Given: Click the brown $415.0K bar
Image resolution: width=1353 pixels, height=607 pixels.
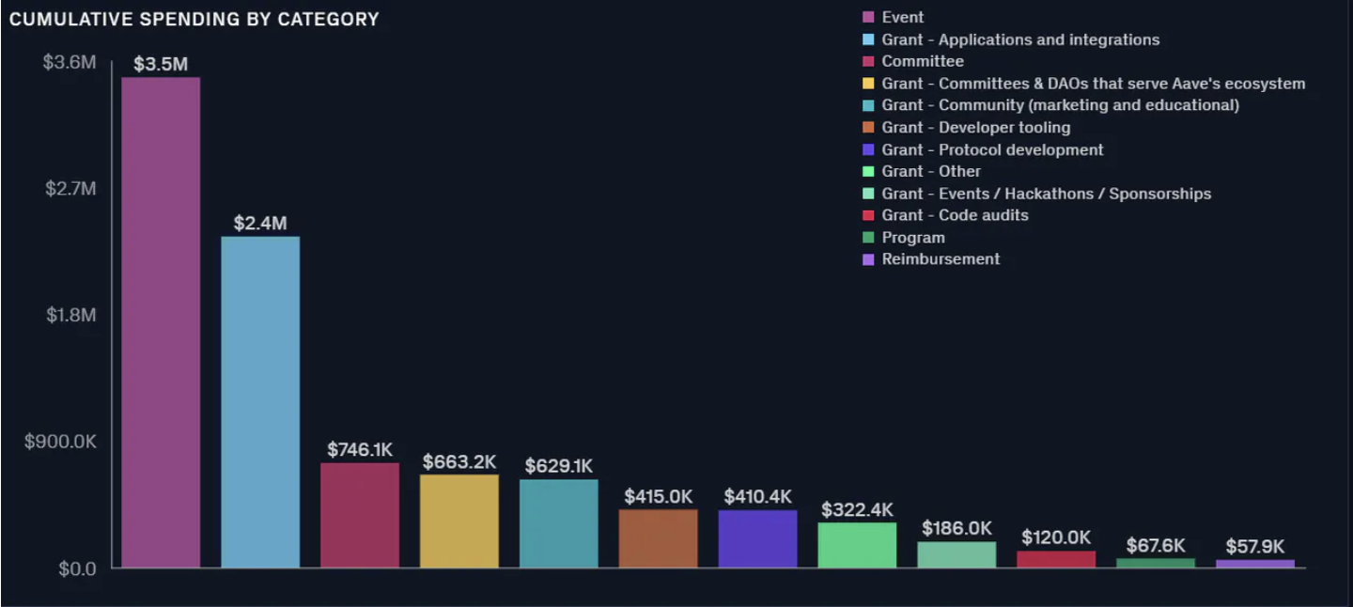Looking at the screenshot, I should click(658, 538).
